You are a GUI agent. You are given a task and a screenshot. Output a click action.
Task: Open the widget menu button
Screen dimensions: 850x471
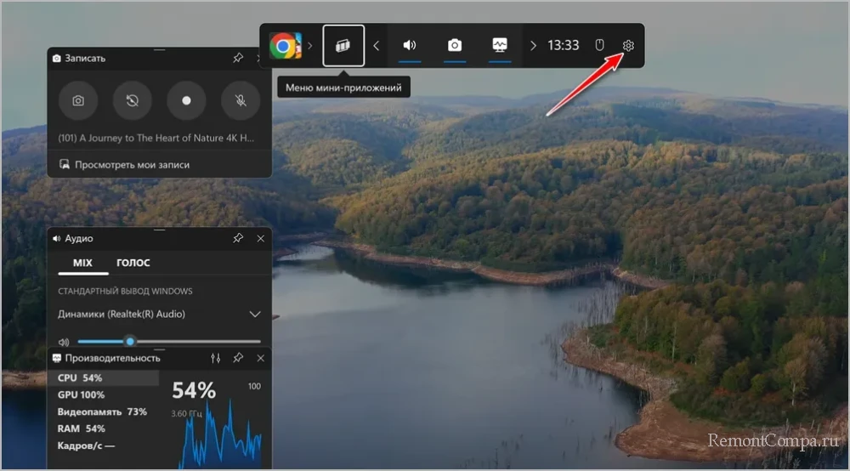tap(343, 46)
